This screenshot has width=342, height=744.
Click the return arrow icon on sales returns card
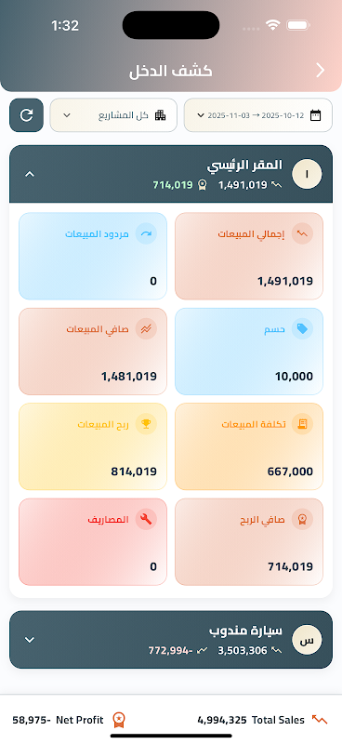pyautogui.click(x=146, y=234)
